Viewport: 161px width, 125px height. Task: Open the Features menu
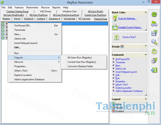19,7
